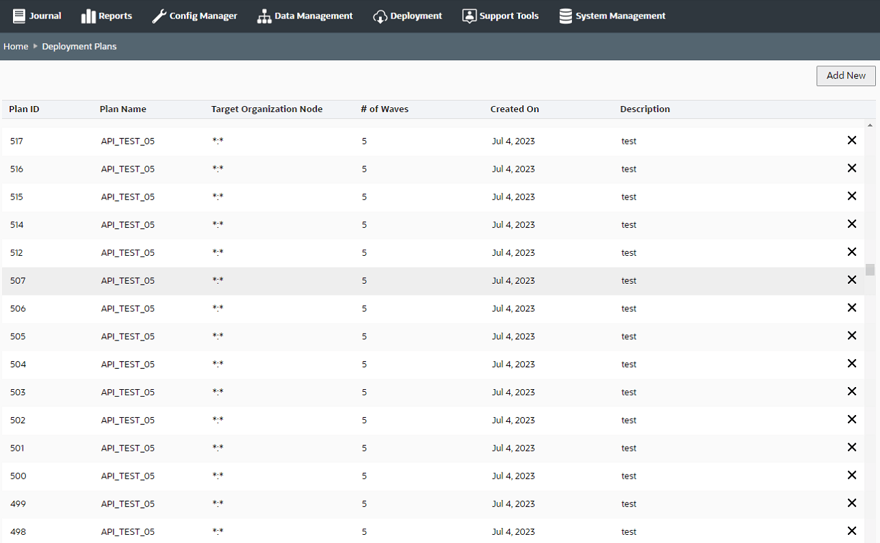Screen dimensions: 880x543
Task: Click the Add New button
Action: click(846, 76)
